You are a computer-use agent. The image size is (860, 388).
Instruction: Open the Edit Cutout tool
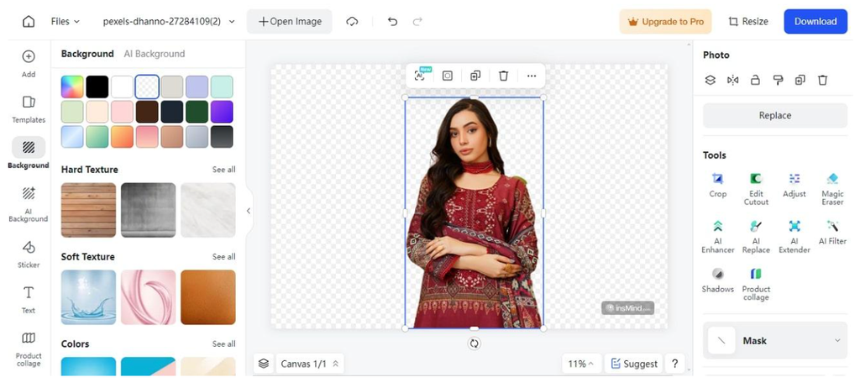(756, 189)
